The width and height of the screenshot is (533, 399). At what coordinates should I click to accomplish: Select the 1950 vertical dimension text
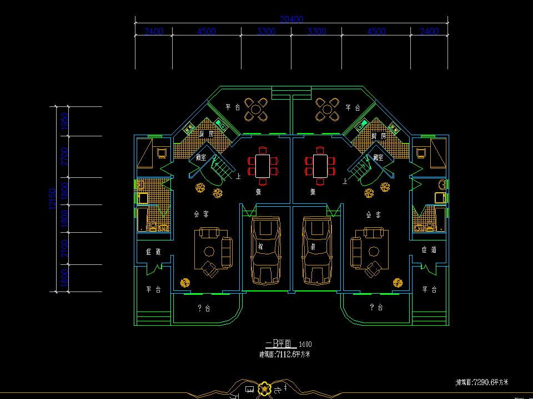[64, 121]
